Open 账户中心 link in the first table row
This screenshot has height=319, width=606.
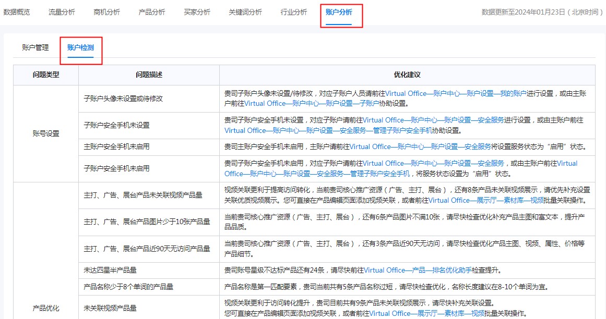(447, 93)
